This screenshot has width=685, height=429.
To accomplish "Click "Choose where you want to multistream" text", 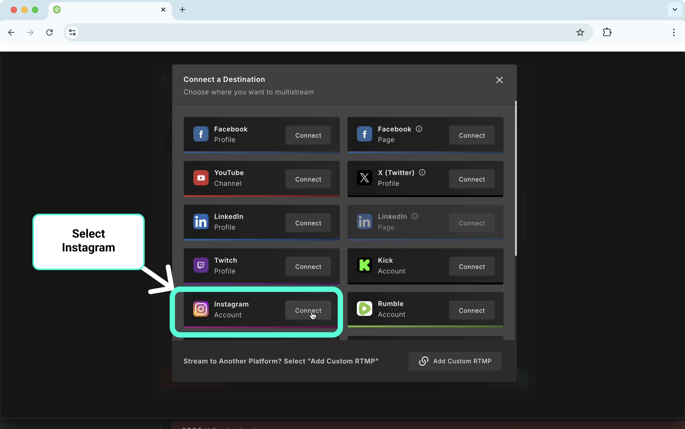I will pos(249,92).
